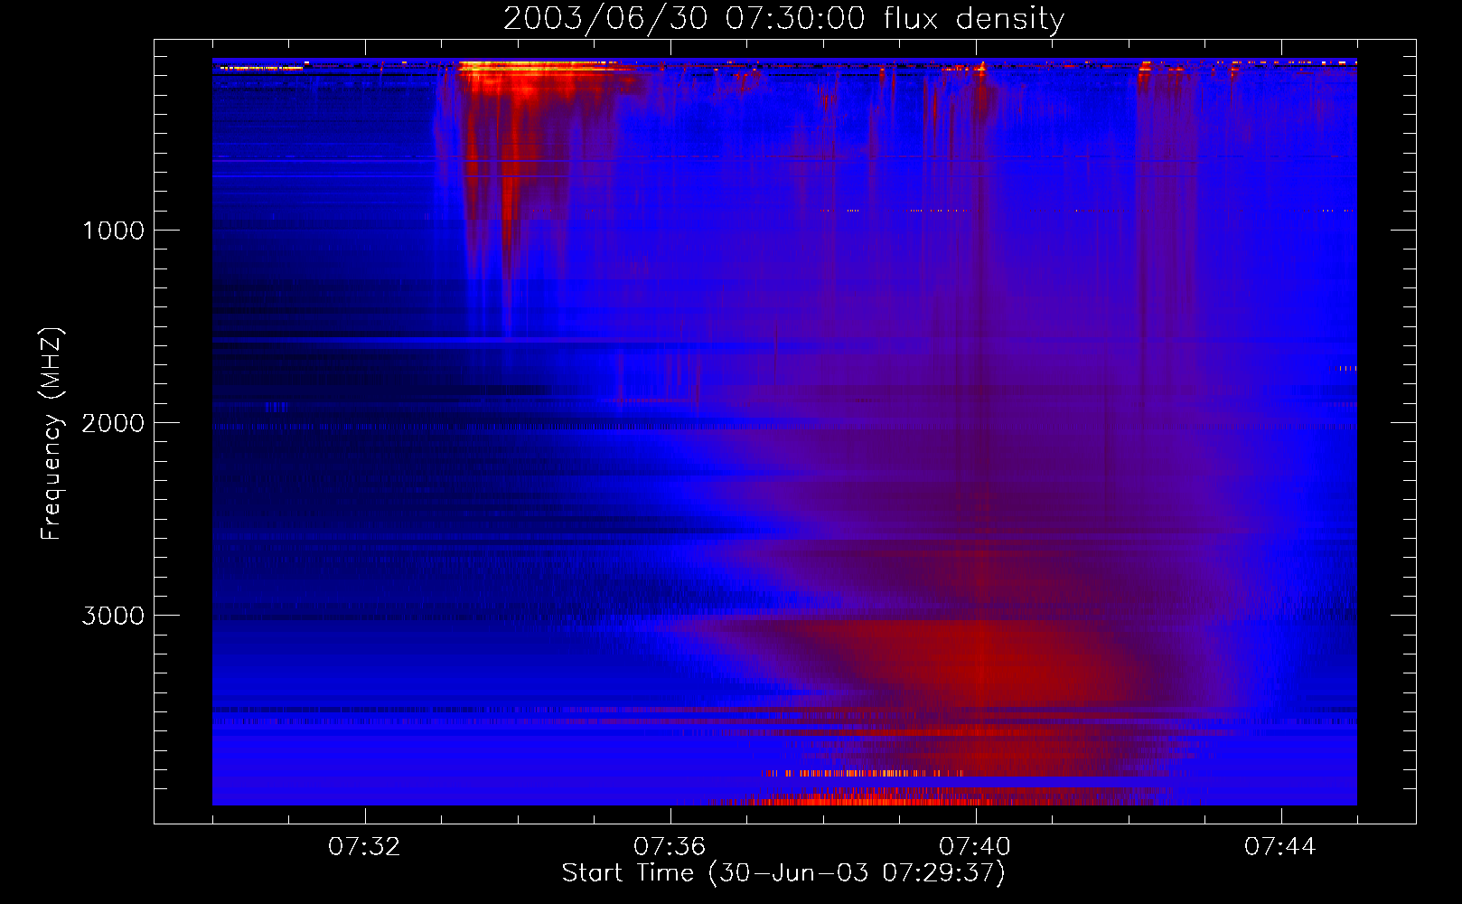This screenshot has height=904, width=1462.
Task: Click the 'Frequency (MHZ)' axis label
Action: click(x=52, y=434)
